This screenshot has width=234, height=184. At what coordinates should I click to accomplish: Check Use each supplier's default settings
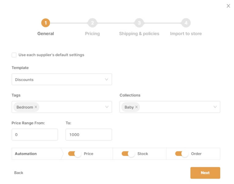(x=14, y=55)
